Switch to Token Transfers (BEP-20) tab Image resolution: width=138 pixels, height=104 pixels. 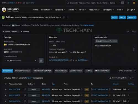pyautogui.click(x=43, y=71)
